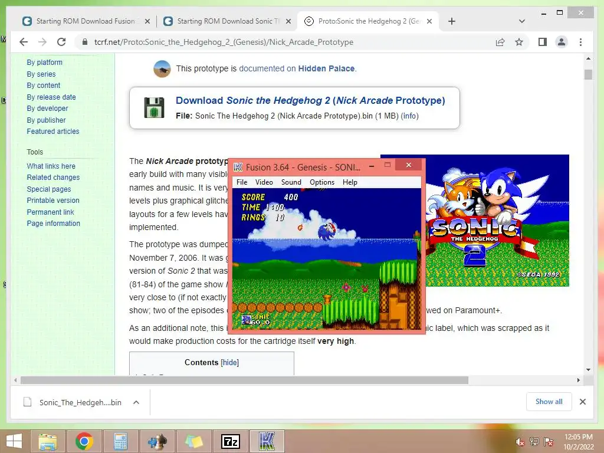
Task: Open Chrome side panel icon
Action: 543,42
